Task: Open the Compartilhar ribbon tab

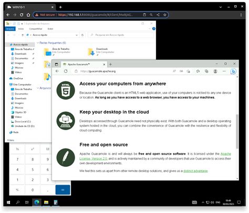Action: (36, 29)
